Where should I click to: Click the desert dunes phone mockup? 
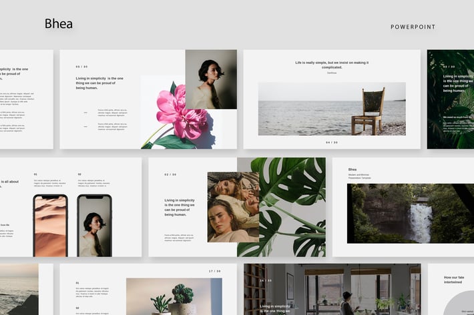coord(50,226)
